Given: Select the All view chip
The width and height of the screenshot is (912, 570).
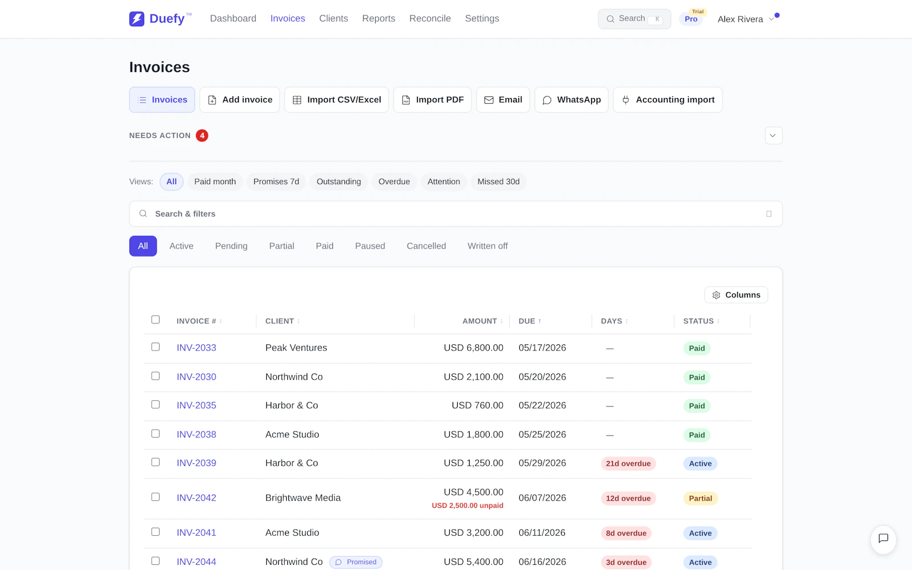Looking at the screenshot, I should point(172,182).
